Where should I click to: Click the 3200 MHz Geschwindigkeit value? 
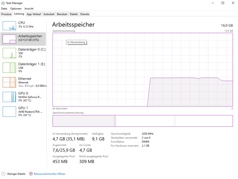click(x=148, y=134)
